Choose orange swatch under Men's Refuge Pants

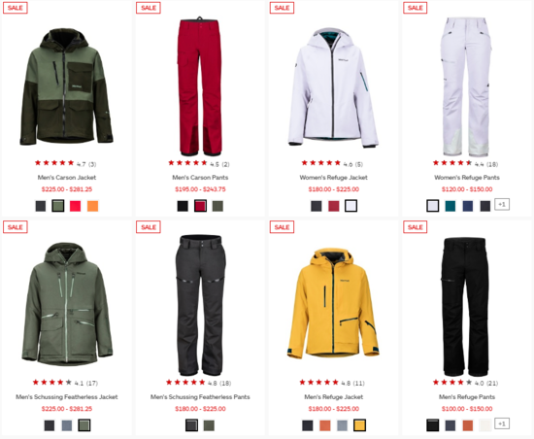click(468, 425)
